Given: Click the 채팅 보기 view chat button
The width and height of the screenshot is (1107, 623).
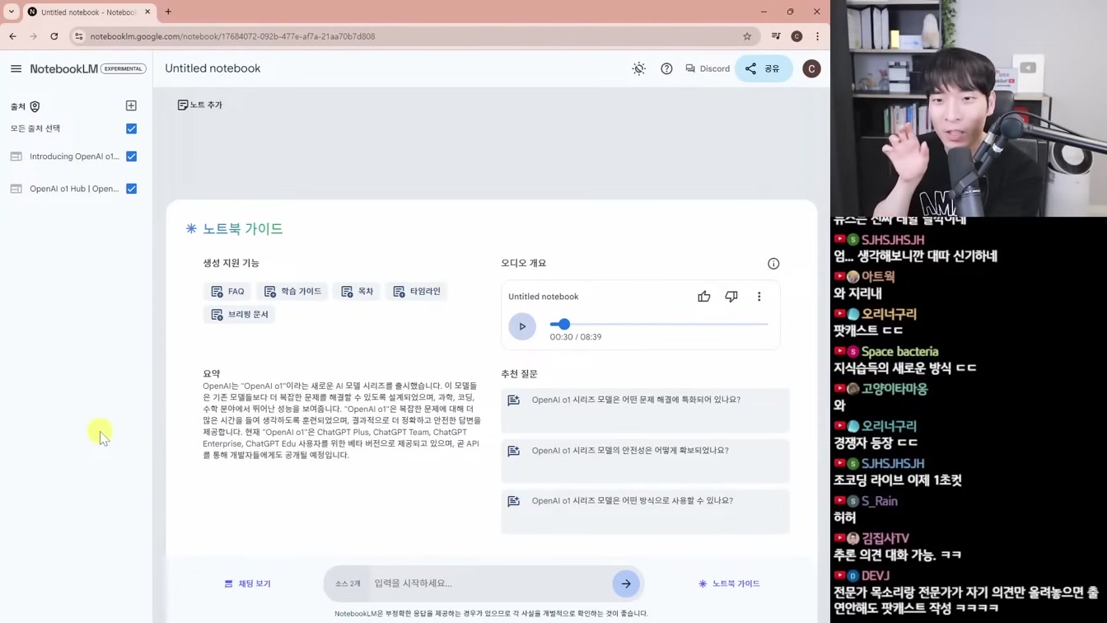Looking at the screenshot, I should click(248, 583).
